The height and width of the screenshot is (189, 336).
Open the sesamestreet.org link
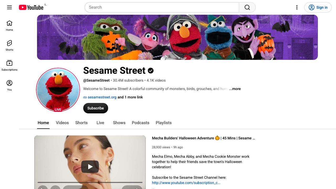[x=102, y=97]
